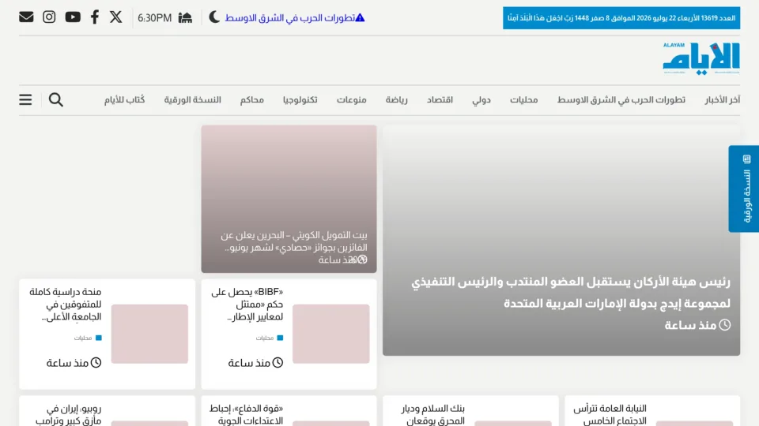Click the كُتاب للأيام link
Image resolution: width=759 pixels, height=426 pixels.
coord(124,100)
